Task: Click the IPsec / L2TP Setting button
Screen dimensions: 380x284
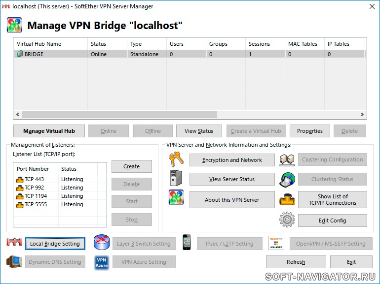Action: 229,244
